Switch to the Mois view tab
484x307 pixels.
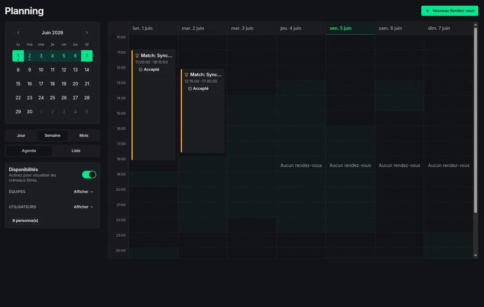pos(84,136)
